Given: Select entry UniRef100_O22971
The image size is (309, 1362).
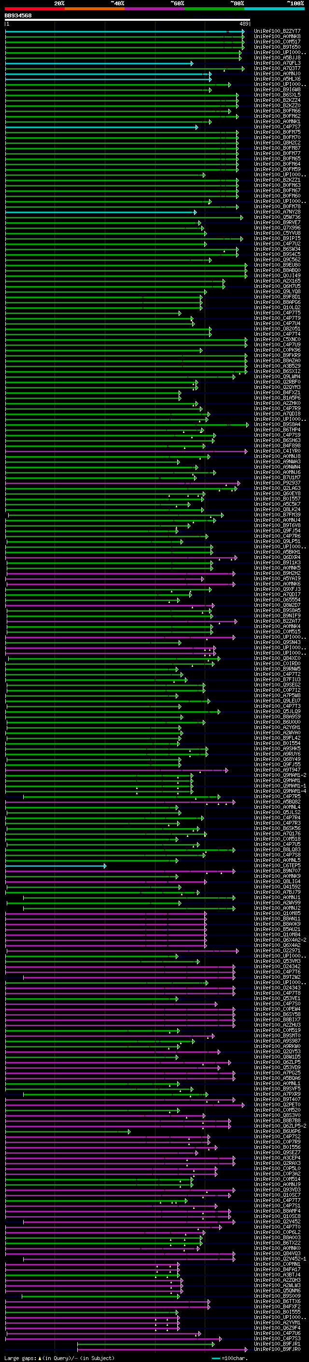Looking at the screenshot, I should (277, 950).
